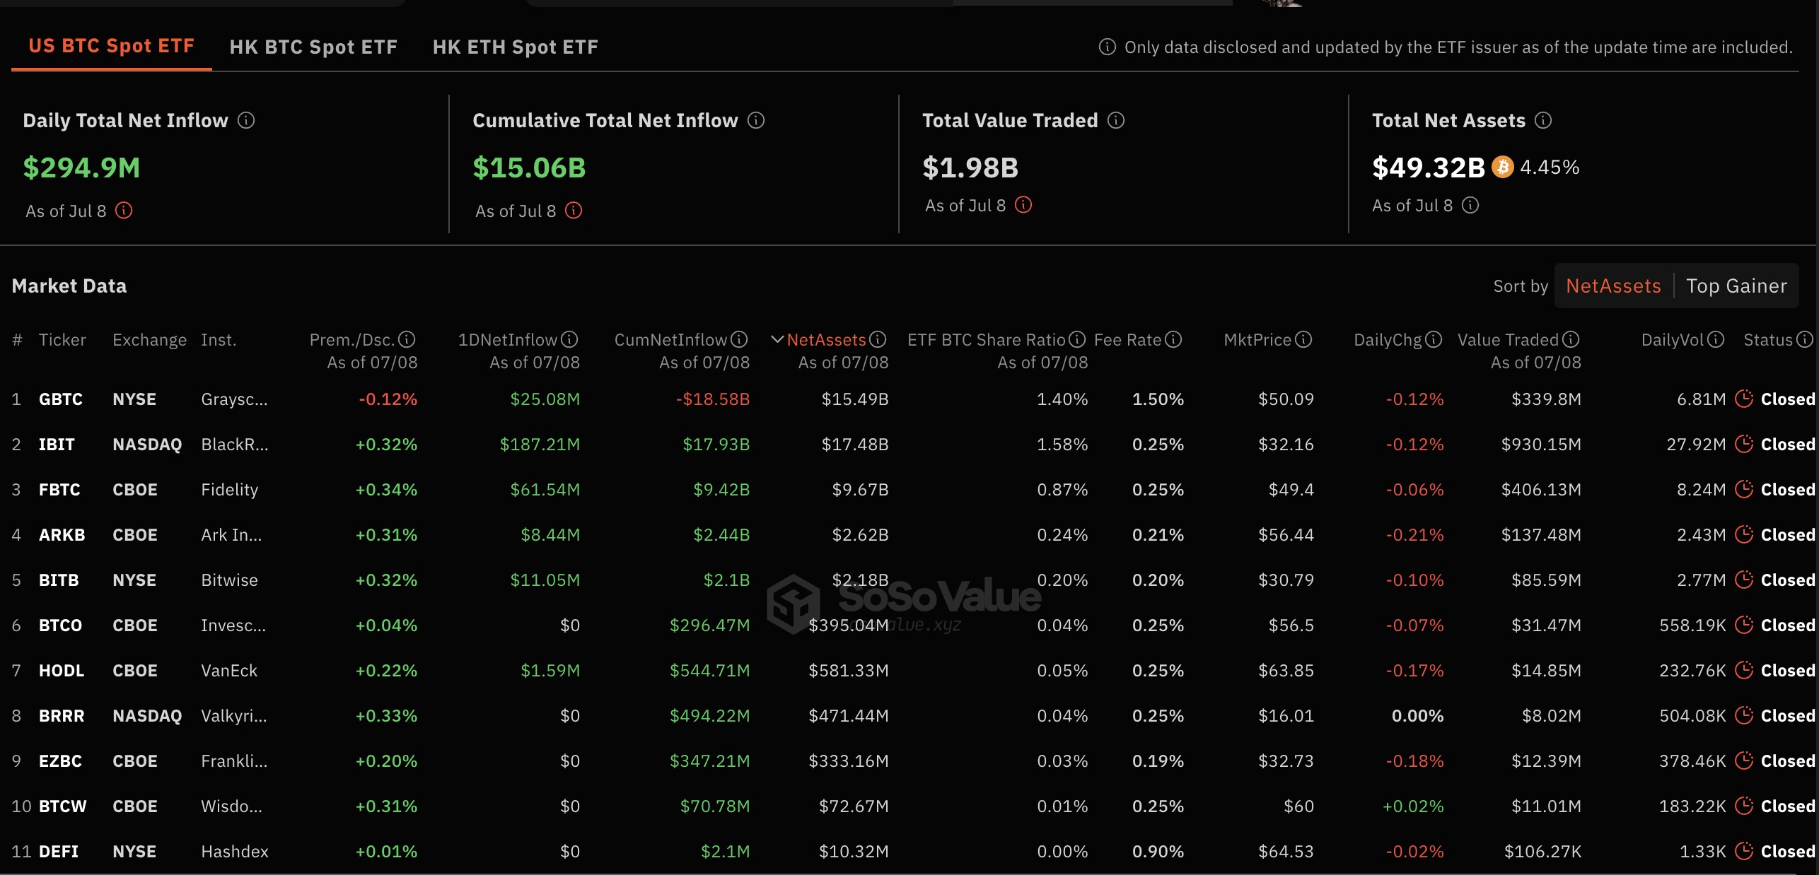
Task: Open FBTC ticker row
Action: pos(59,489)
